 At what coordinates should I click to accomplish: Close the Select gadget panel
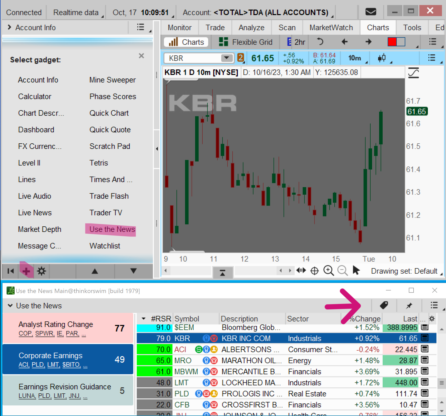pyautogui.click(x=142, y=56)
